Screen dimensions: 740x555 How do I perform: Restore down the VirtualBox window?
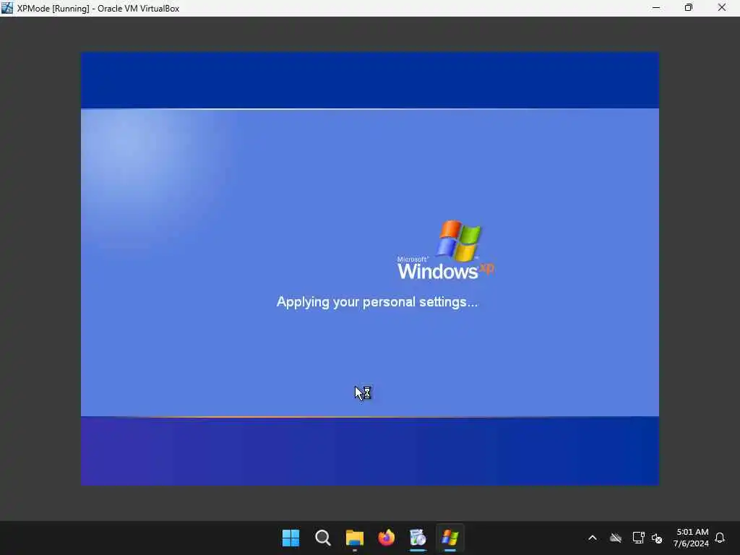point(689,8)
